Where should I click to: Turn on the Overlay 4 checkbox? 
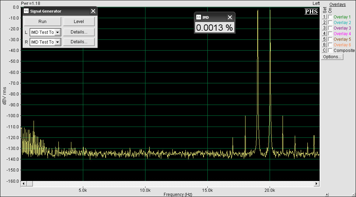coord(330,34)
